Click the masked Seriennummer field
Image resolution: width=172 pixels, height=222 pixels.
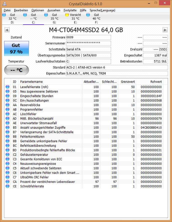[88, 43]
